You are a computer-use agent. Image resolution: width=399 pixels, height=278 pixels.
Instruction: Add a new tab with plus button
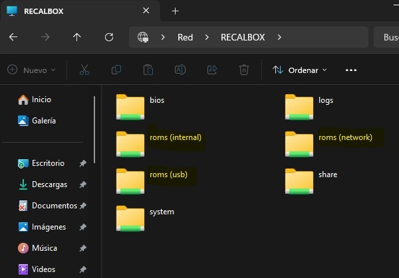[176, 11]
